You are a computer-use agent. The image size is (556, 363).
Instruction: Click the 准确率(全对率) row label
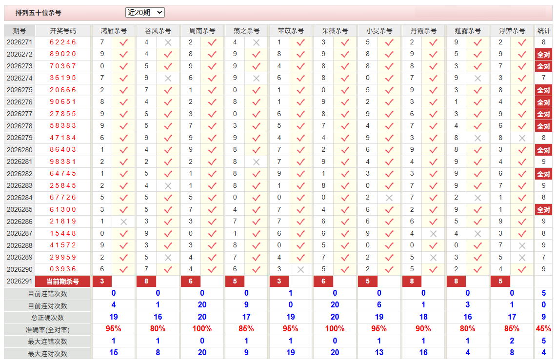click(x=47, y=330)
